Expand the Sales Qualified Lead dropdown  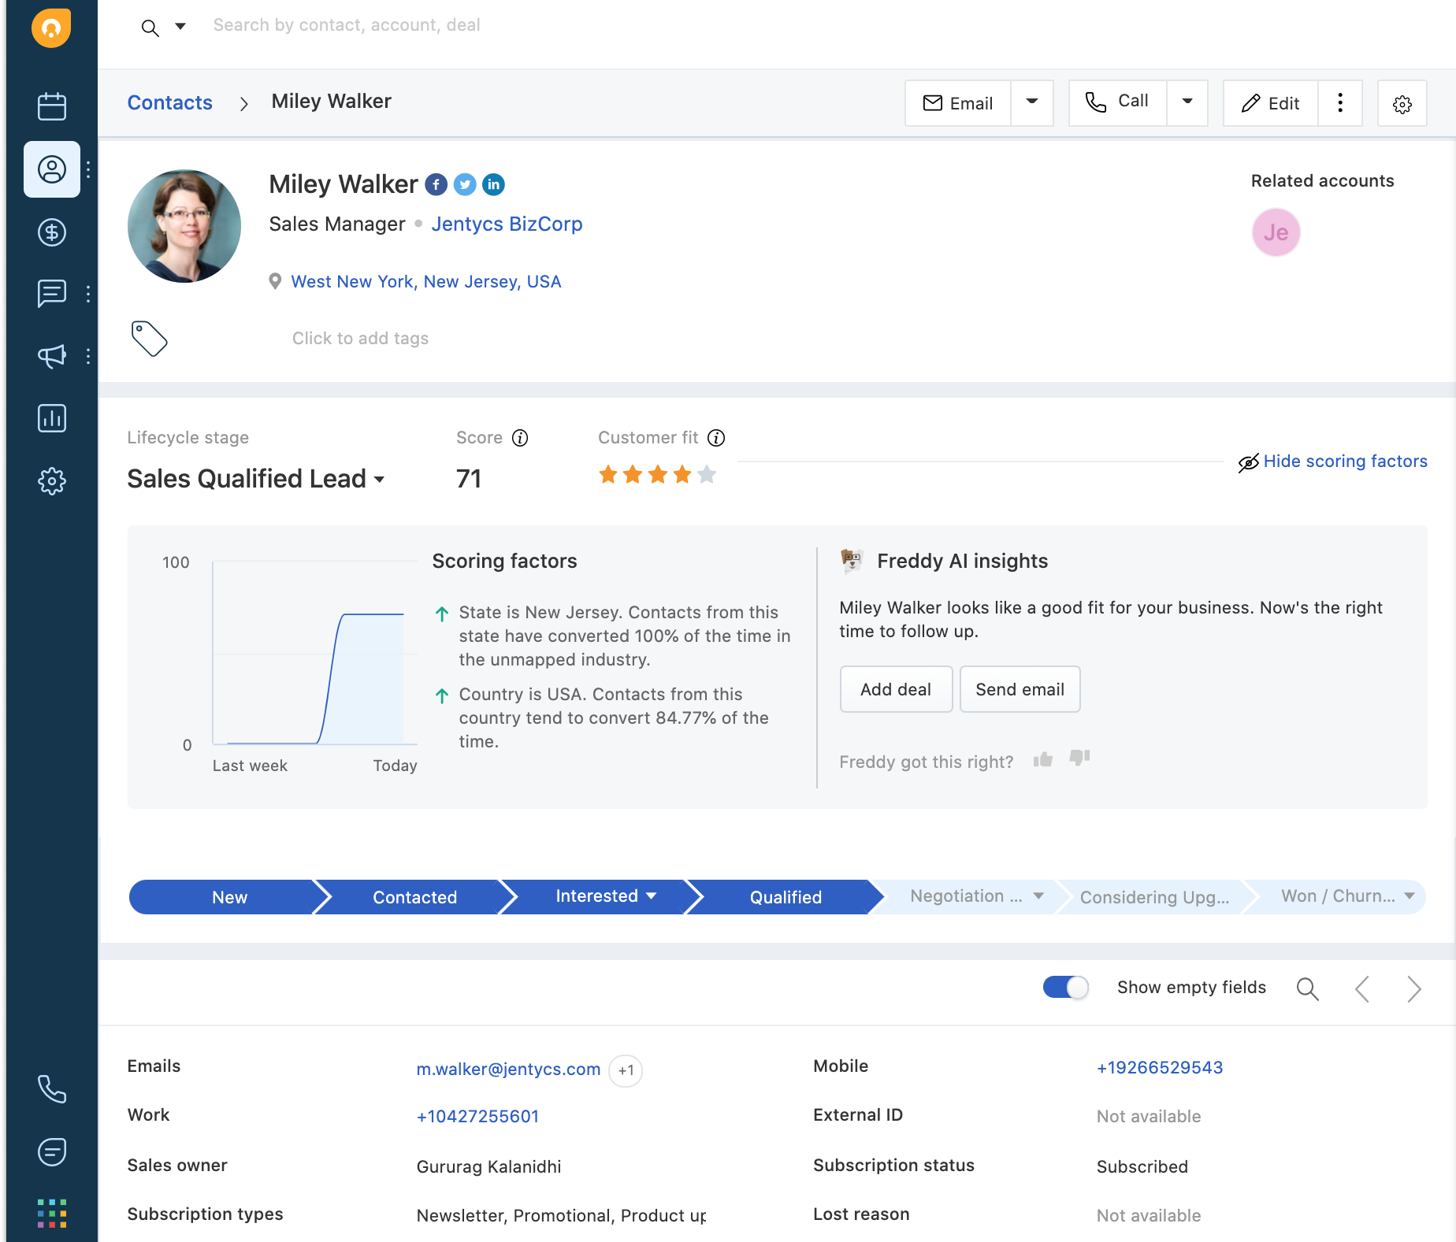click(x=380, y=479)
